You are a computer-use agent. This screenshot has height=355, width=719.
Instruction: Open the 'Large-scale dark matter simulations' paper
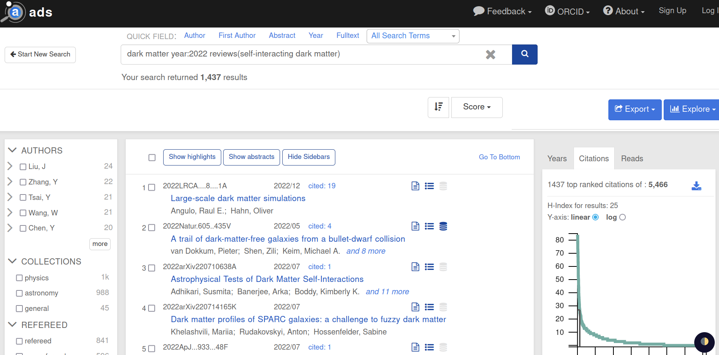point(238,198)
